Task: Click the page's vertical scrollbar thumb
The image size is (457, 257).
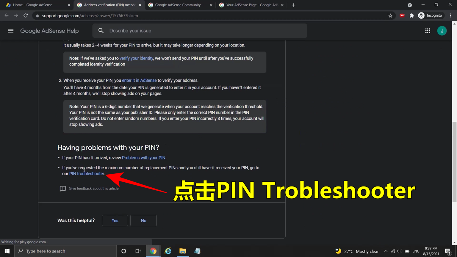Action: coord(454,162)
